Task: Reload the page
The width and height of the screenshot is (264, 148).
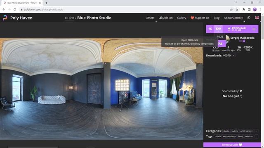Action: 15,9
